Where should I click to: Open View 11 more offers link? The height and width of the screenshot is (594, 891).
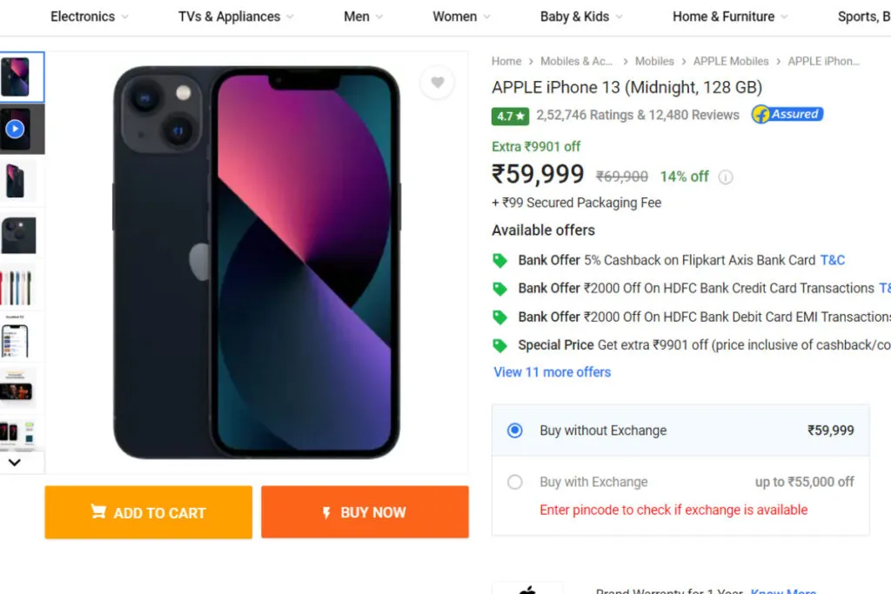(553, 372)
